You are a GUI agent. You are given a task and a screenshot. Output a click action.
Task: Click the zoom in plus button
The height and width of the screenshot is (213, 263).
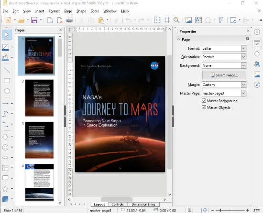[x=248, y=210]
